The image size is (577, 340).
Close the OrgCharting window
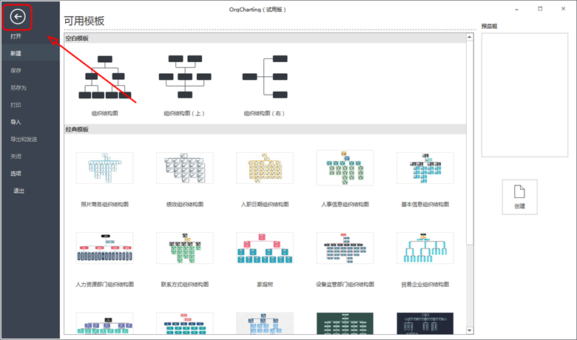(563, 9)
